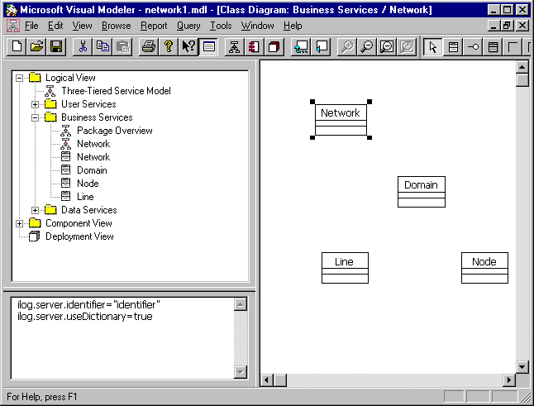Expand the User Services folder

[x=35, y=104]
